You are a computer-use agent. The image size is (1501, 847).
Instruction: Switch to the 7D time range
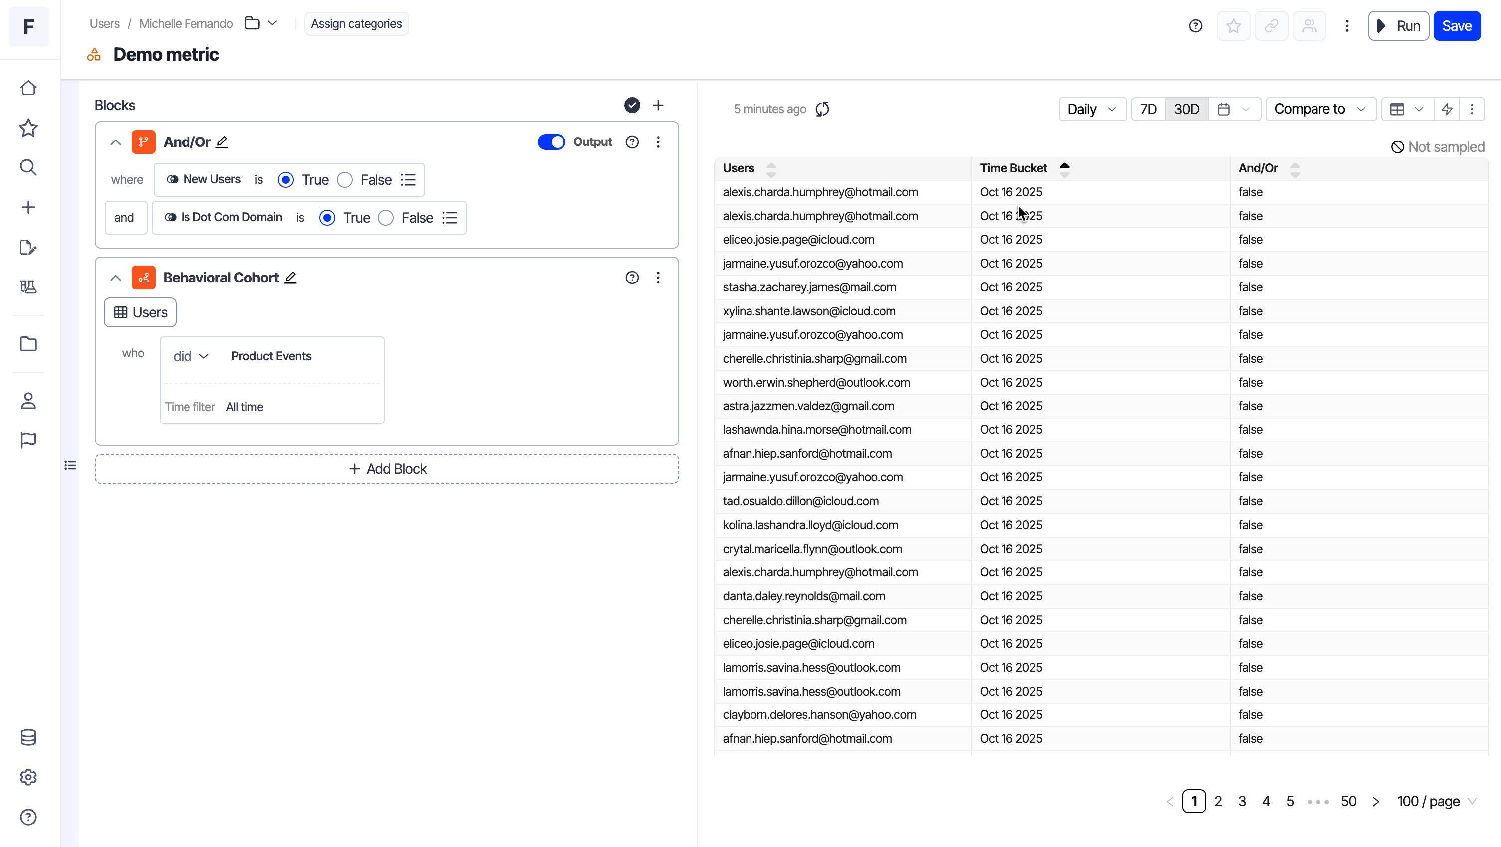1148,109
